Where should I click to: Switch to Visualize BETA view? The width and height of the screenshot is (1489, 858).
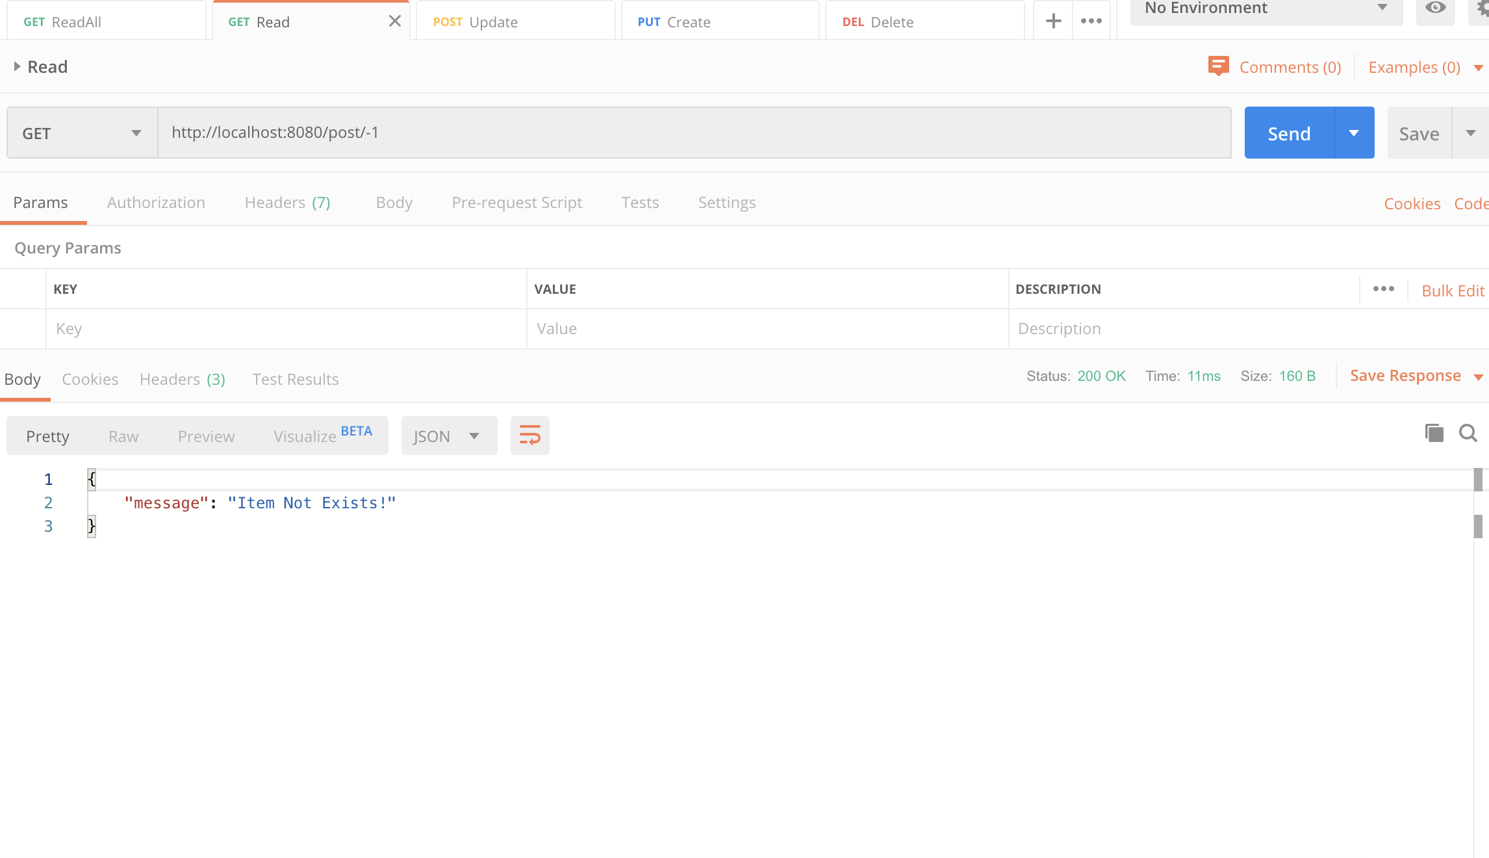(x=323, y=435)
